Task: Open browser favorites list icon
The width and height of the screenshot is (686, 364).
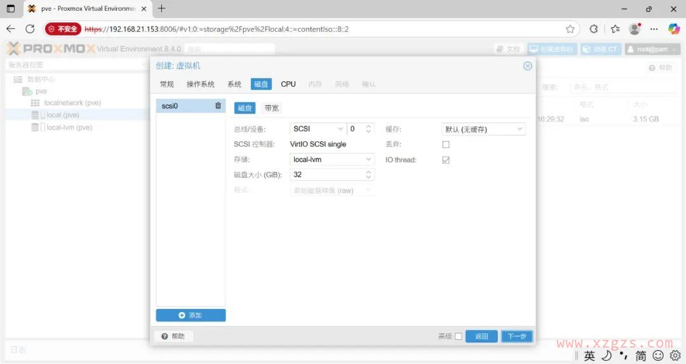Action: (615, 29)
